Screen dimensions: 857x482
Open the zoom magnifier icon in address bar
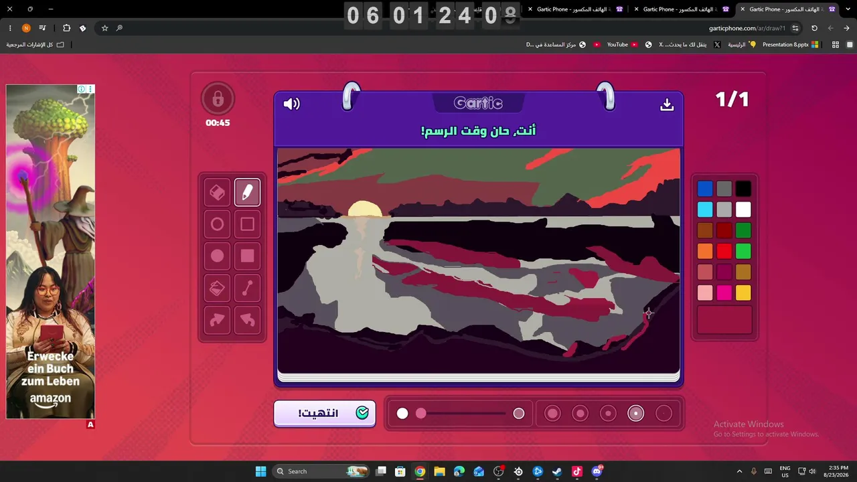[x=119, y=28]
